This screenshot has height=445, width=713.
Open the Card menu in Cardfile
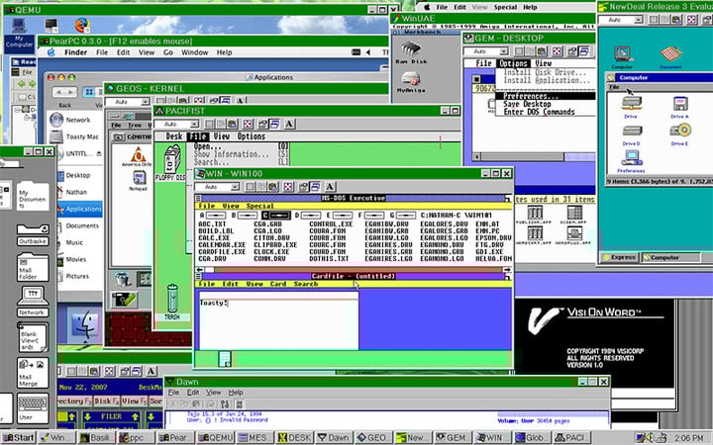tap(278, 284)
